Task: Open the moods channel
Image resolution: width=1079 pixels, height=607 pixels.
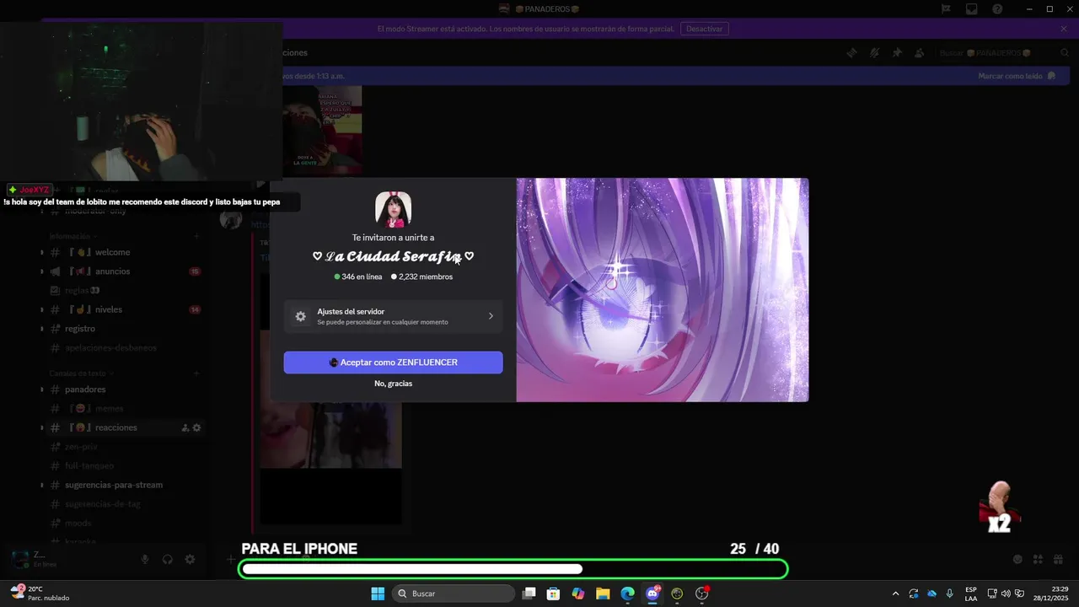Action: coord(122,523)
